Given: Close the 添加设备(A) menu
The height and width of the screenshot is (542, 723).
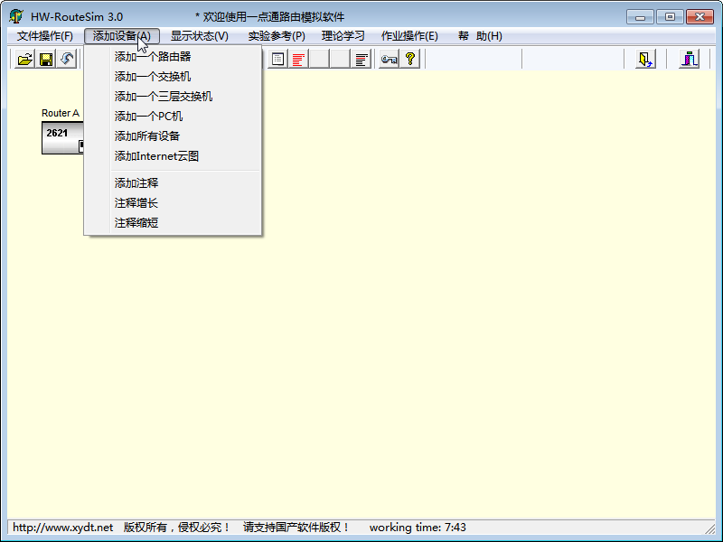Looking at the screenshot, I should point(122,36).
